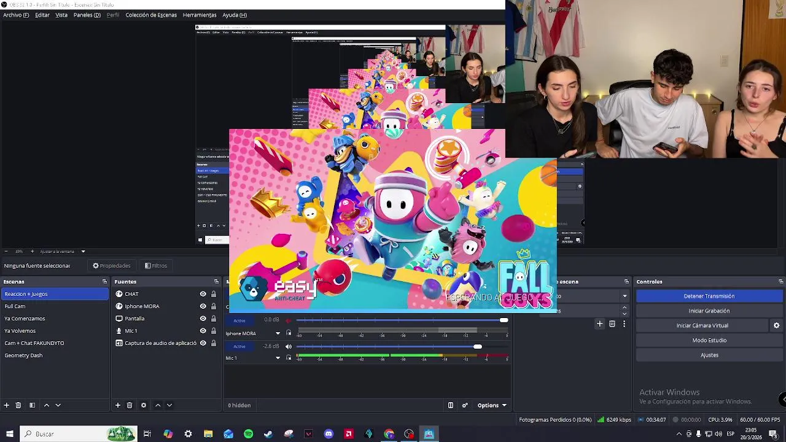Toggle monitoring headphone icon for Iphone MORA
The height and width of the screenshot is (442, 786).
click(x=289, y=333)
